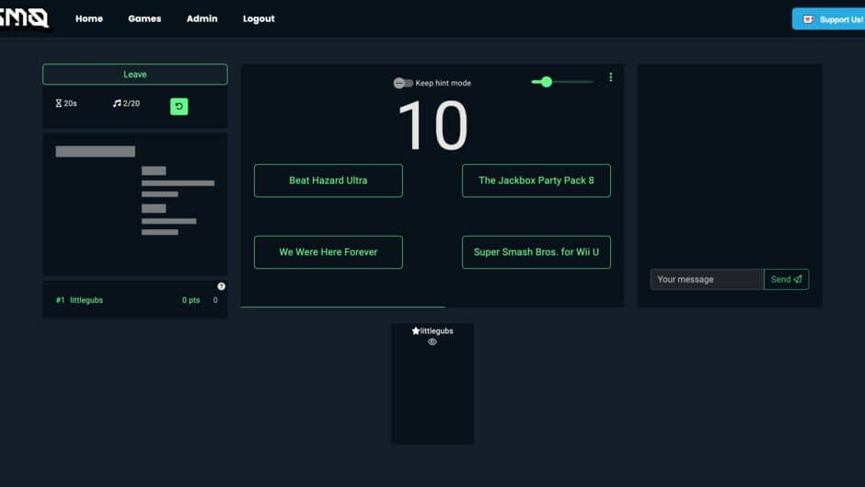Adjust the green volume slider
The width and height of the screenshot is (865, 487).
[x=561, y=82]
